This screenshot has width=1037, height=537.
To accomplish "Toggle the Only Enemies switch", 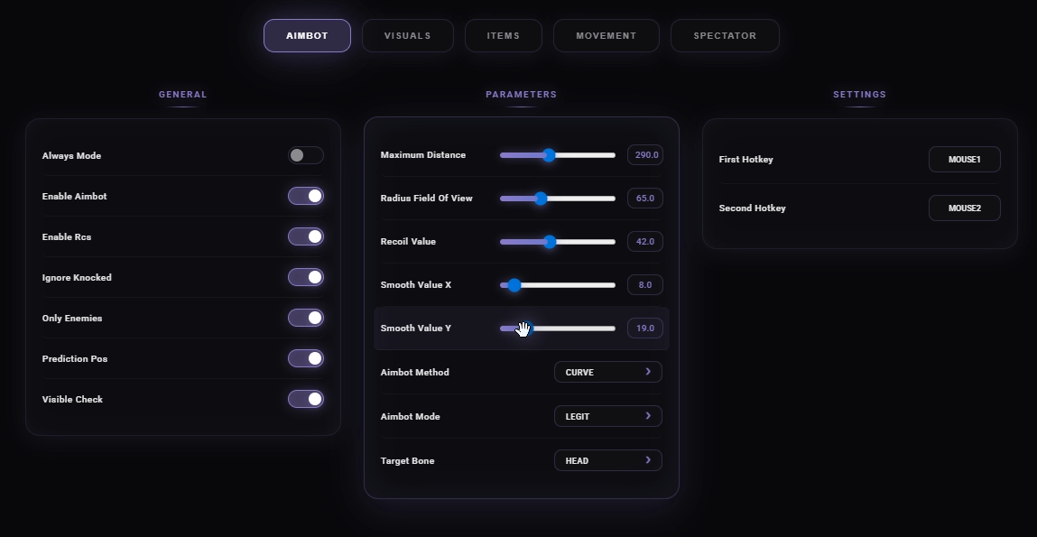I will 306,318.
